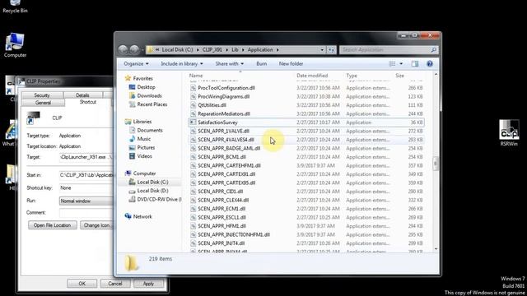Viewport: 527px width, 296px height.
Task: Select the SatisfactionSurvey application file
Action: [306, 123]
